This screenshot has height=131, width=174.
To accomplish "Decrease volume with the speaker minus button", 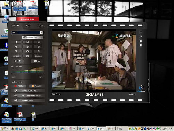I will (x=14, y=77).
